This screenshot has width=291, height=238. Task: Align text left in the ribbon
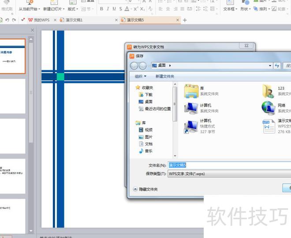point(161,9)
